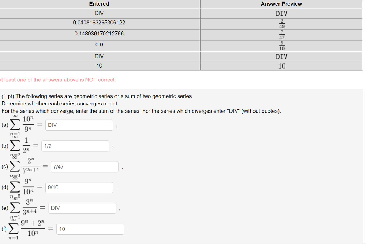The height and width of the screenshot is (244, 366).
Task: Click the first DIV answer preview cell
Action: [x=282, y=13]
